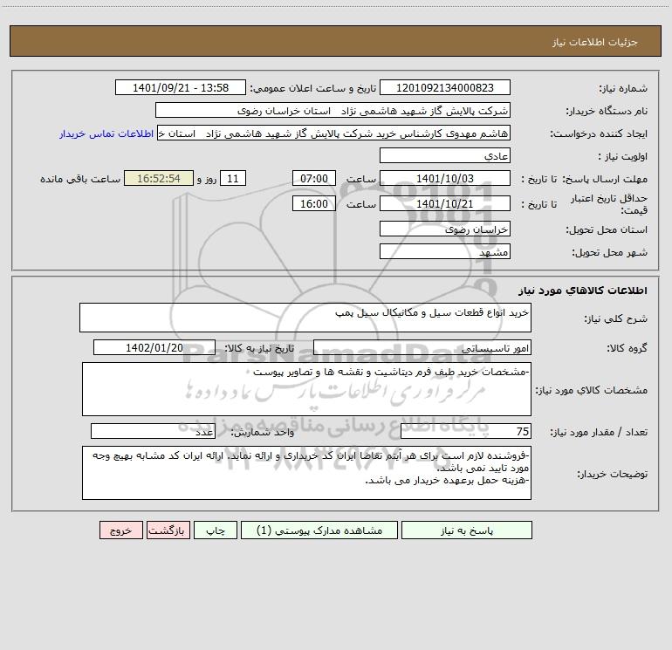The height and width of the screenshot is (650, 672).
Task: Select the need number field 1201092134000823
Action: coord(445,87)
